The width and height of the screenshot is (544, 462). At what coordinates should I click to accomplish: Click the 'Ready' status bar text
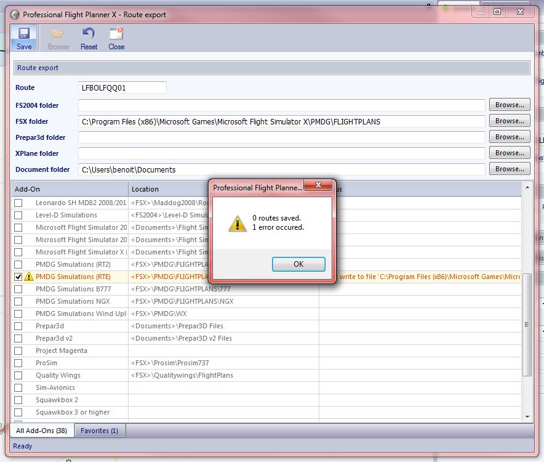pyautogui.click(x=23, y=446)
